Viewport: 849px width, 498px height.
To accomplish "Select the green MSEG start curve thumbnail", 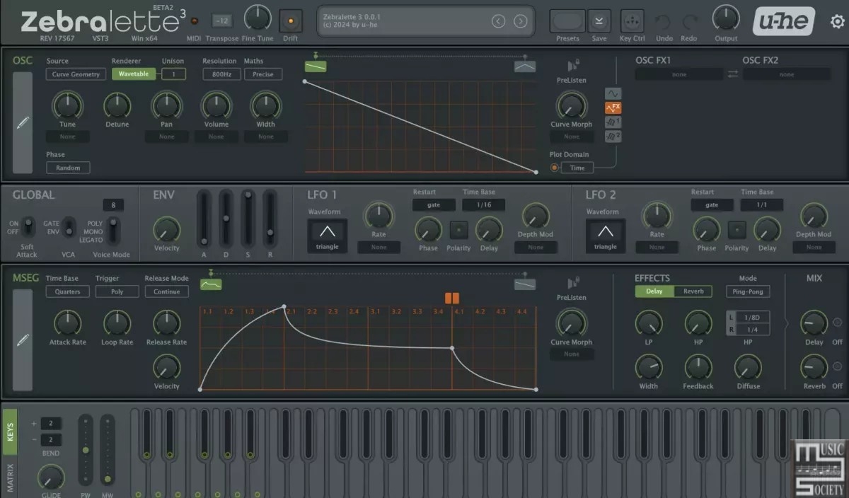I will 211,284.
